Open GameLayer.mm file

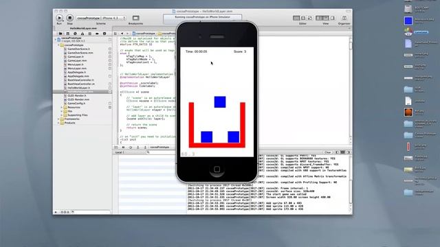(x=77, y=61)
